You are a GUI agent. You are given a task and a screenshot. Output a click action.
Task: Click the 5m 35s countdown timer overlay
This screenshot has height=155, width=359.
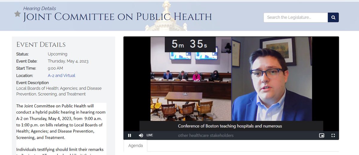(x=190, y=44)
